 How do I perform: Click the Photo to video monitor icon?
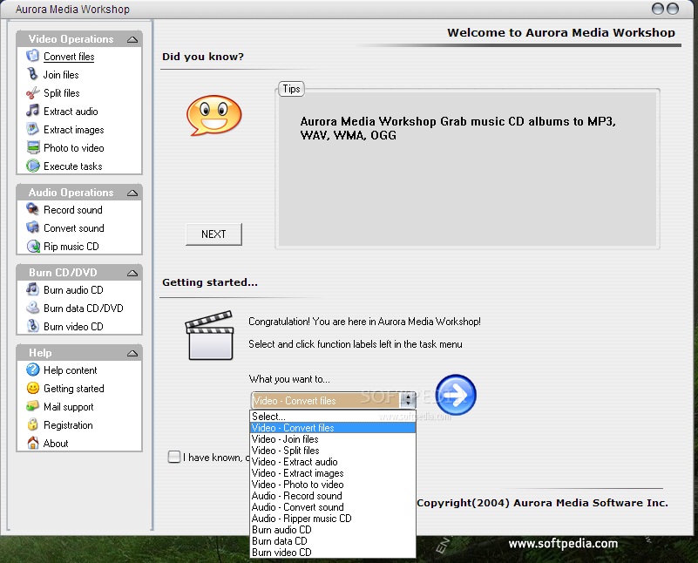pos(32,147)
